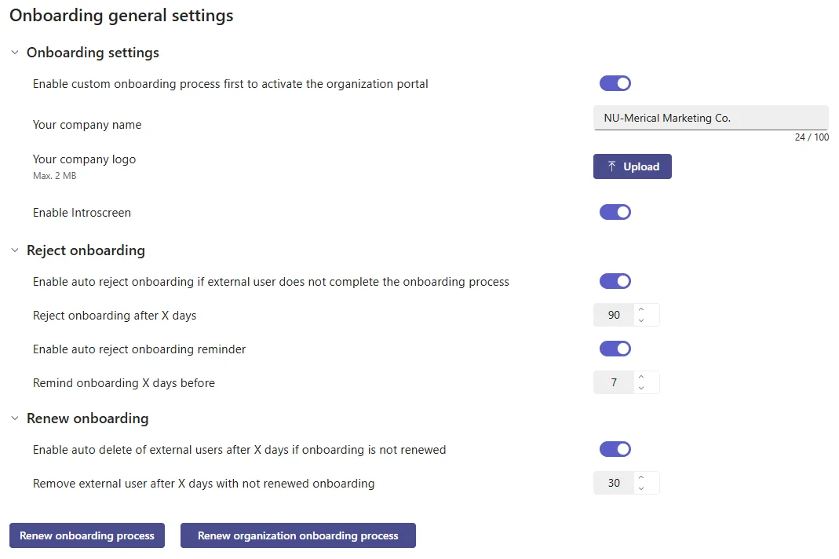
Task: Turn off auto reject onboarding toggle
Action: pyautogui.click(x=615, y=281)
